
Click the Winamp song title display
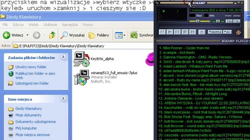coord(215,10)
